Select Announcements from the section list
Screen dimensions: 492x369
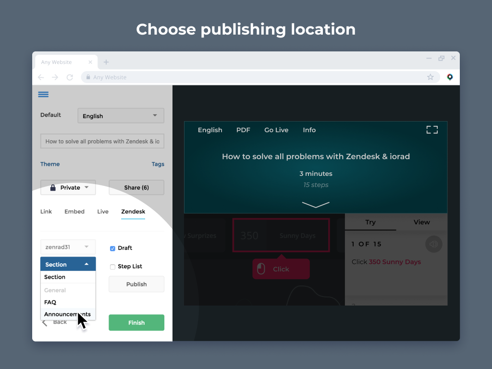point(67,314)
